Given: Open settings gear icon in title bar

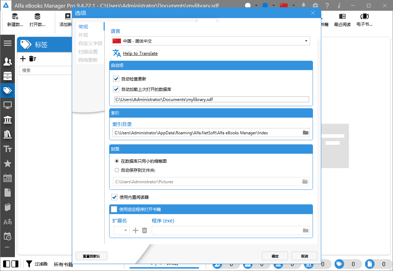Looking at the screenshot, I should tap(316, 5).
